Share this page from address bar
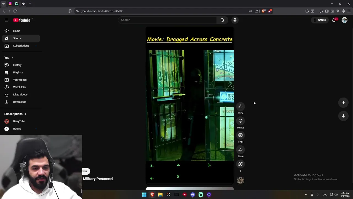This screenshot has height=199, width=353. coord(256,11)
